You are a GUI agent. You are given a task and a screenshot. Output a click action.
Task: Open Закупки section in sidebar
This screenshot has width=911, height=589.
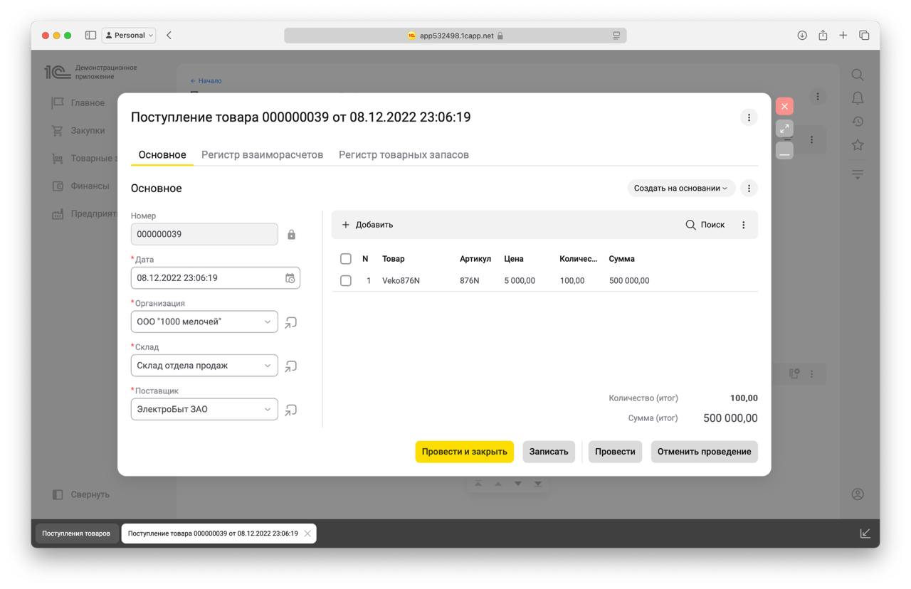tap(78, 131)
